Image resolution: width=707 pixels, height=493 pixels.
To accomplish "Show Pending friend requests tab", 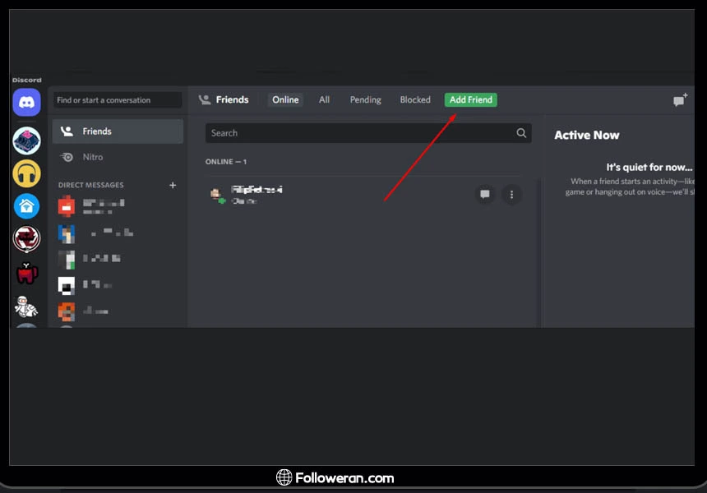I will pos(365,100).
